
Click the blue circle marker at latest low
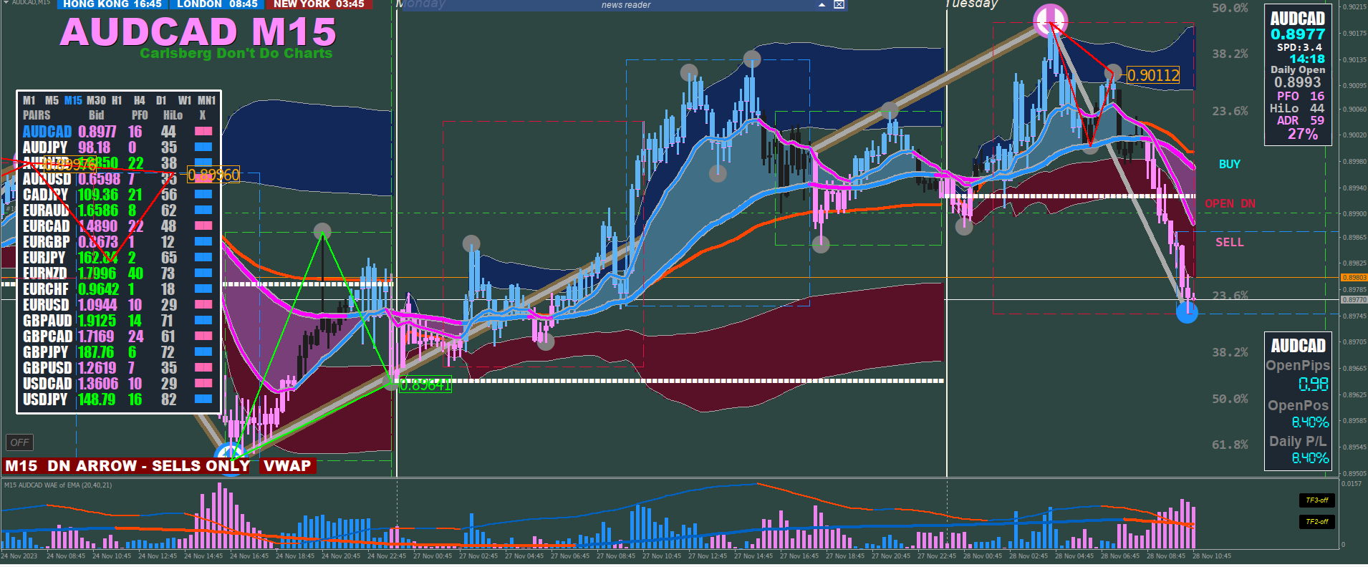tap(1187, 312)
